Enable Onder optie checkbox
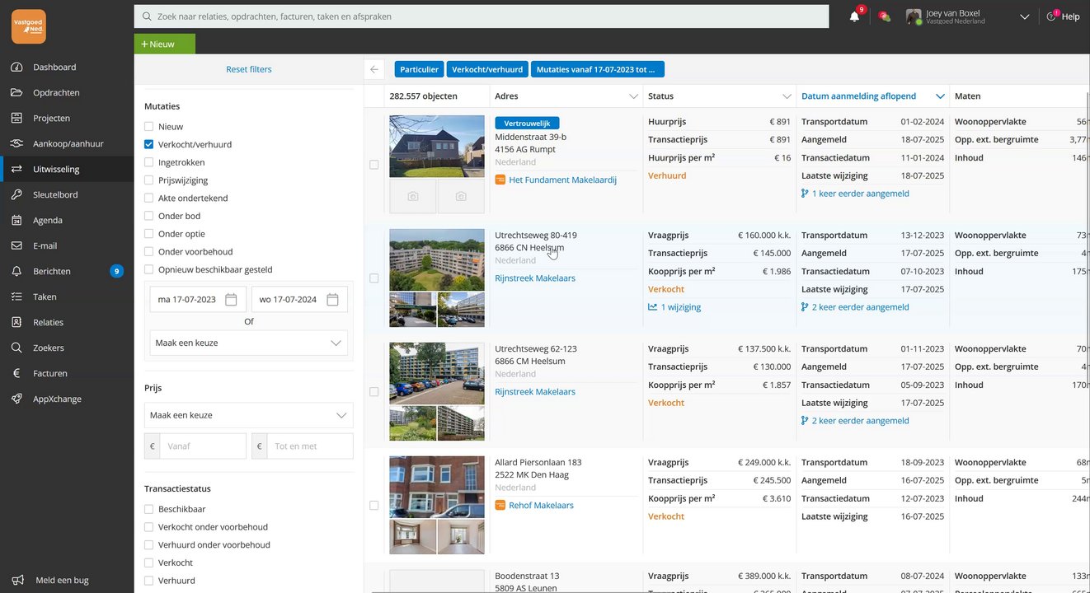 point(149,234)
